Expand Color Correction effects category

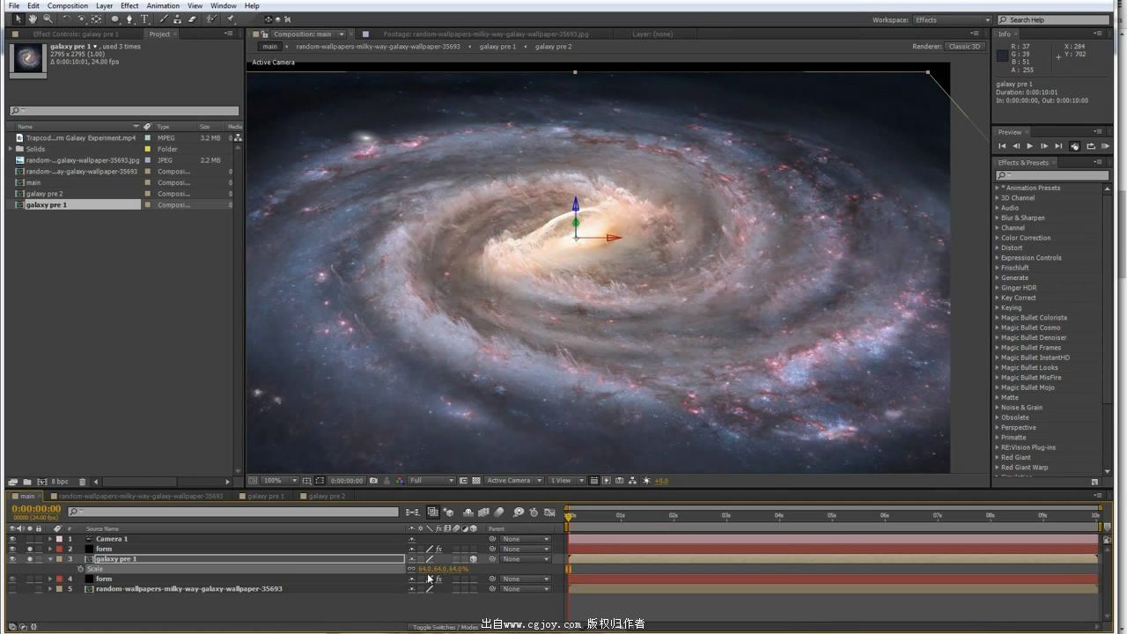(x=998, y=238)
